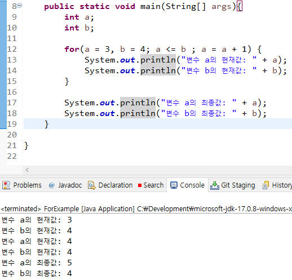This screenshot has width=292, height=280.
Task: Click the History tab icon
Action: (x=266, y=185)
